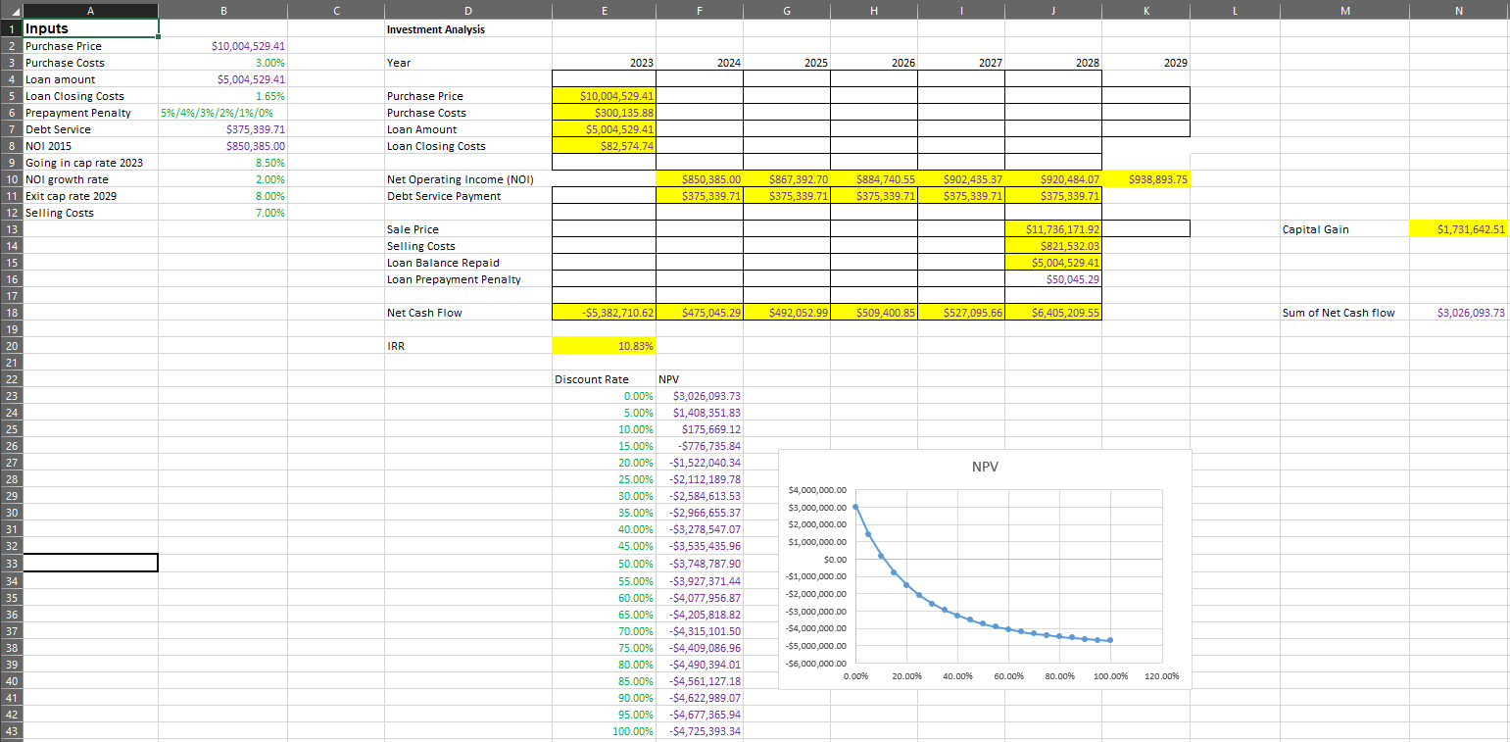Image resolution: width=1510 pixels, height=742 pixels.
Task: Select the NPV value -$4,725,393.34
Action: pos(700,731)
